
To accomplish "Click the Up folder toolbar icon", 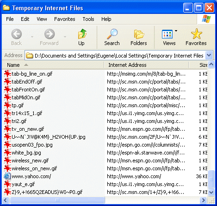I will [x=82, y=34].
